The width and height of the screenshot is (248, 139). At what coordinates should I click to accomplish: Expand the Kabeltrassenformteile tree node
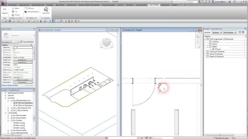(x=5, y=93)
